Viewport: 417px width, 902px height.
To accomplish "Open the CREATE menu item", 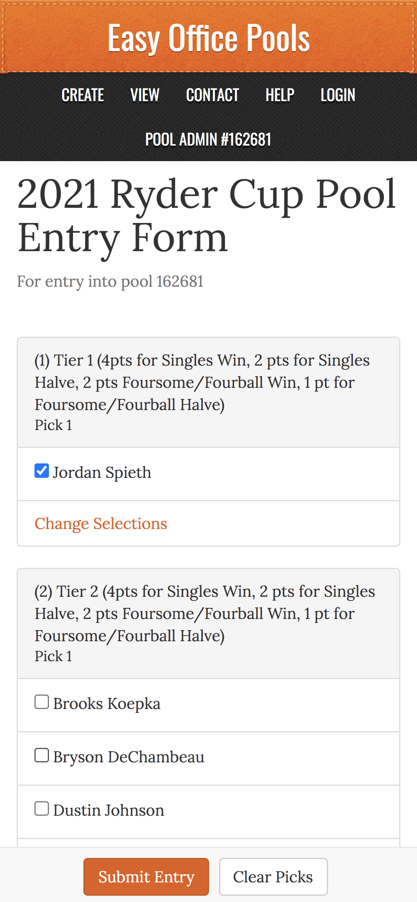I will 83,95.
